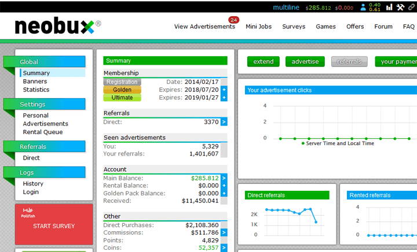Open Advertisements settings in sidebar
417x252 pixels.
(46, 124)
